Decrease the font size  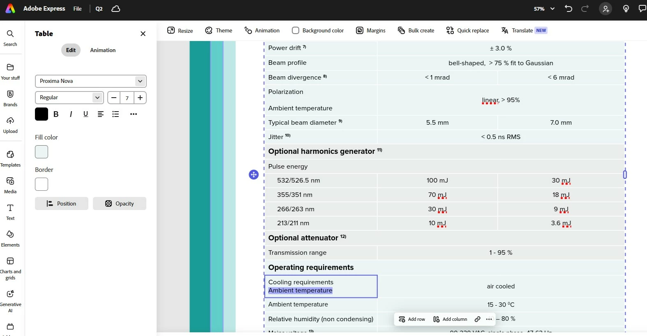tap(114, 98)
